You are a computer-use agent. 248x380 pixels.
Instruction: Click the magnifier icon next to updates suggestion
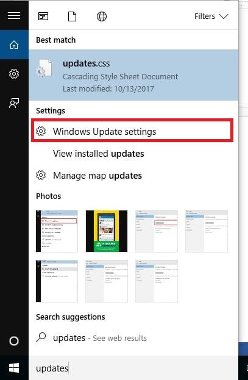click(41, 337)
